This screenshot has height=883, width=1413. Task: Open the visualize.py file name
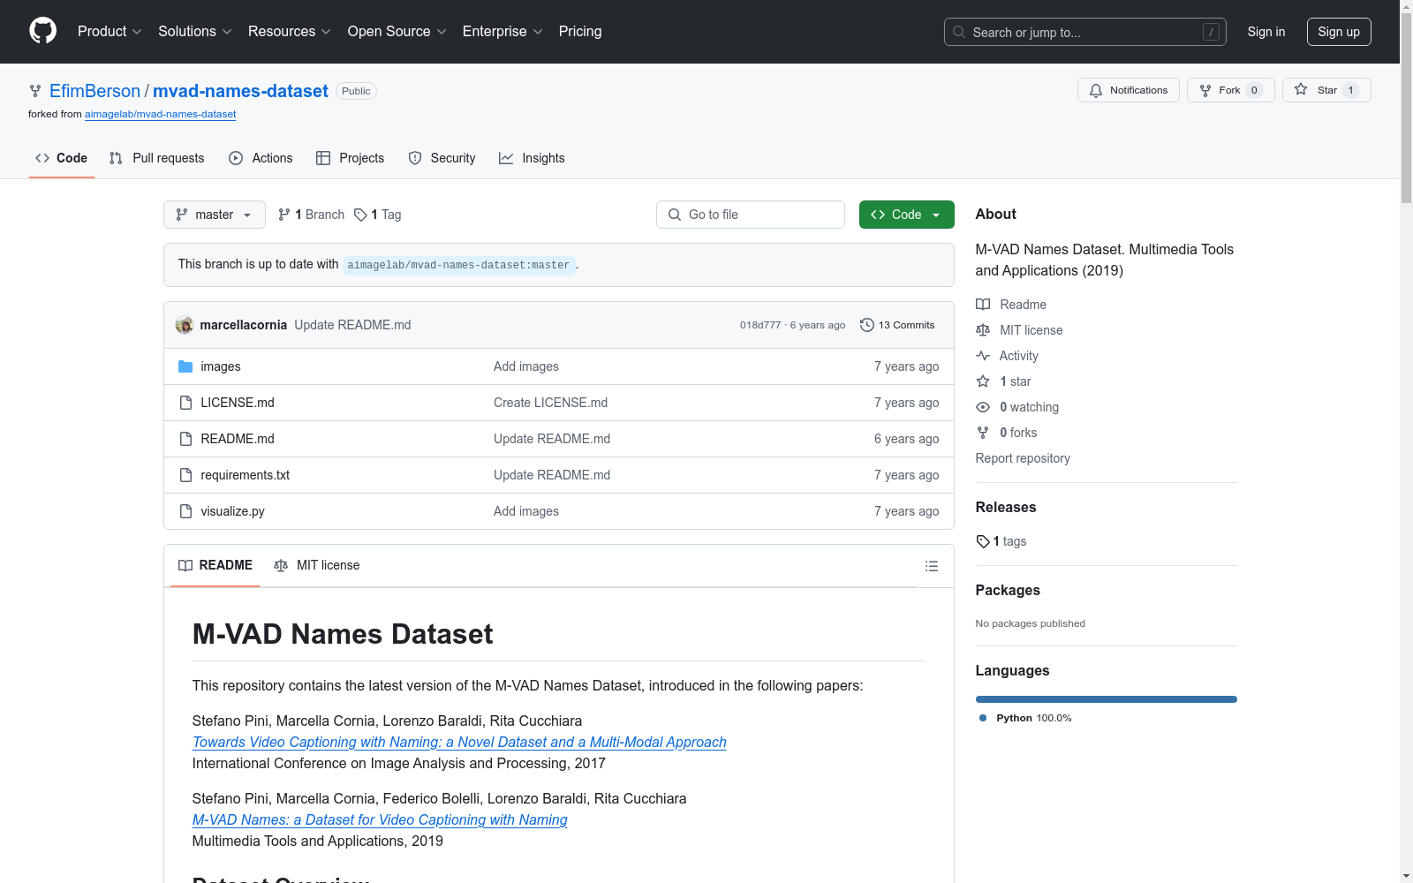click(232, 511)
